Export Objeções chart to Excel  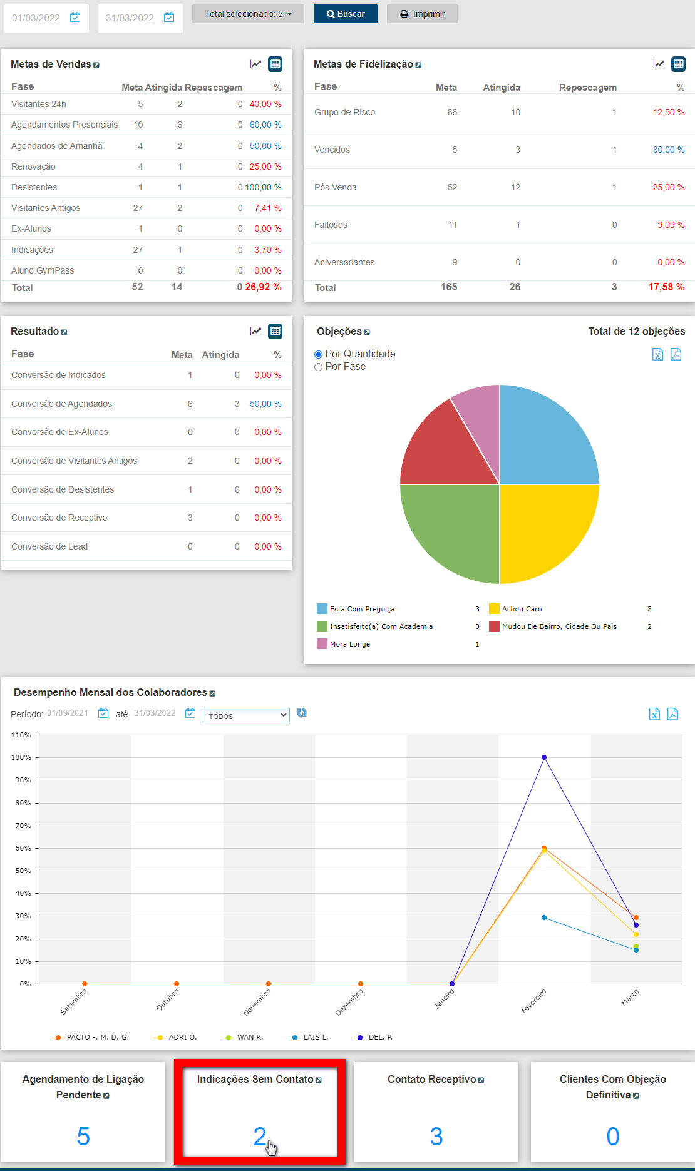point(657,354)
